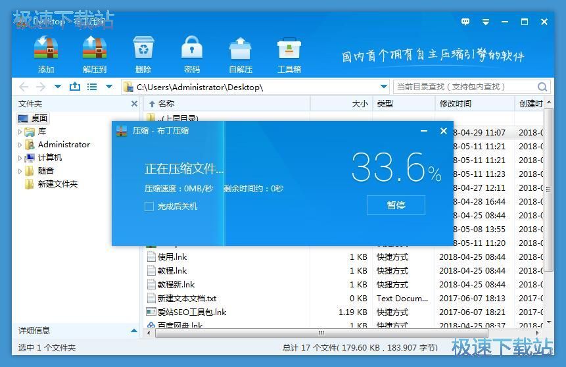Go forward with the right arrow

click(x=41, y=87)
